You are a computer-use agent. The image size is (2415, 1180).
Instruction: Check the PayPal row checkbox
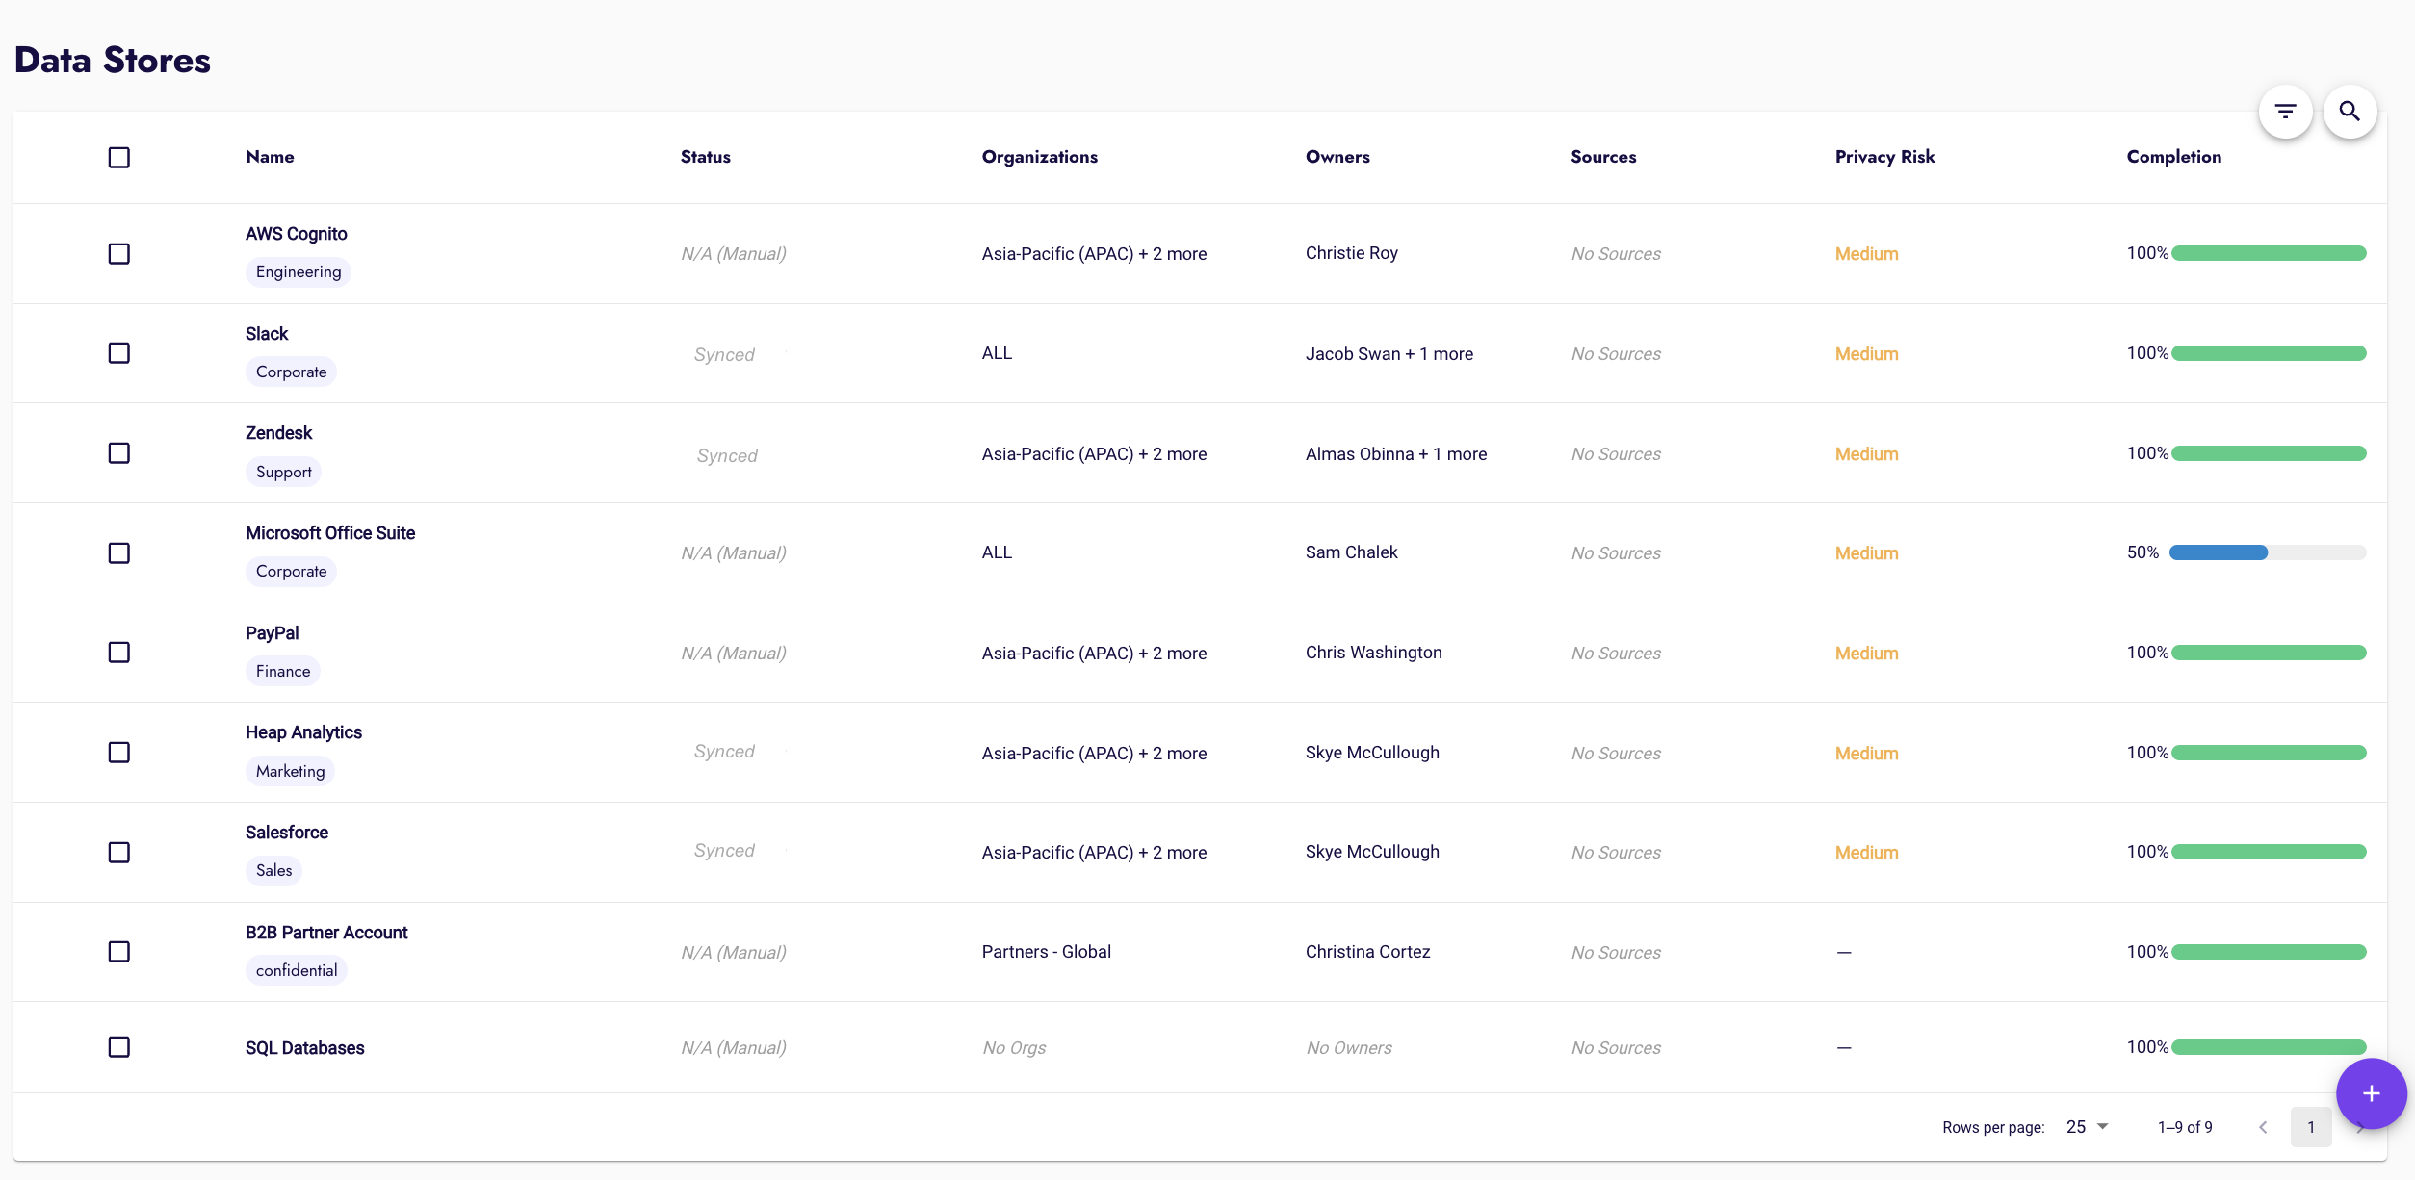pos(119,653)
